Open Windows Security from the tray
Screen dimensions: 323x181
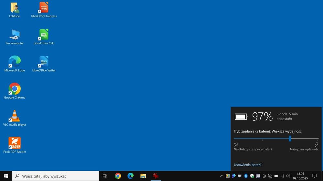tap(252, 176)
